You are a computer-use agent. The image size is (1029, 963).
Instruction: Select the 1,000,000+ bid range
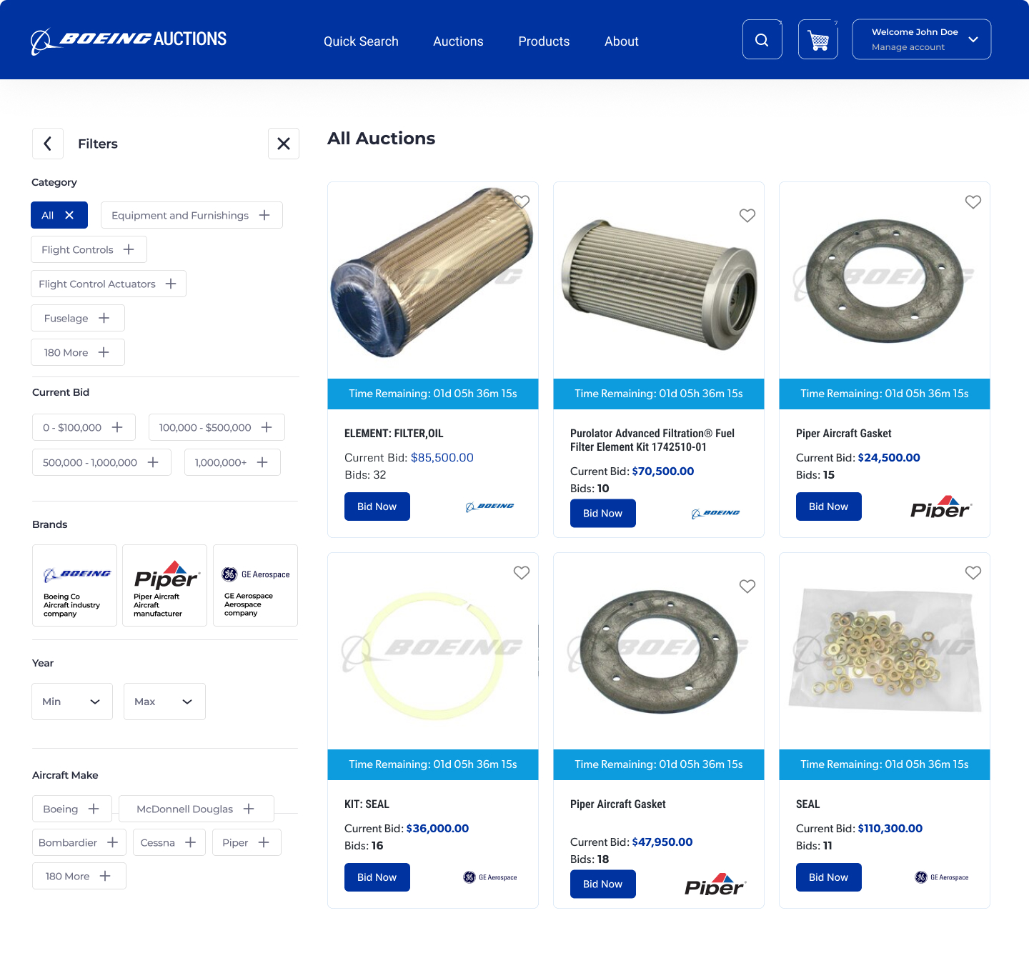[232, 462]
